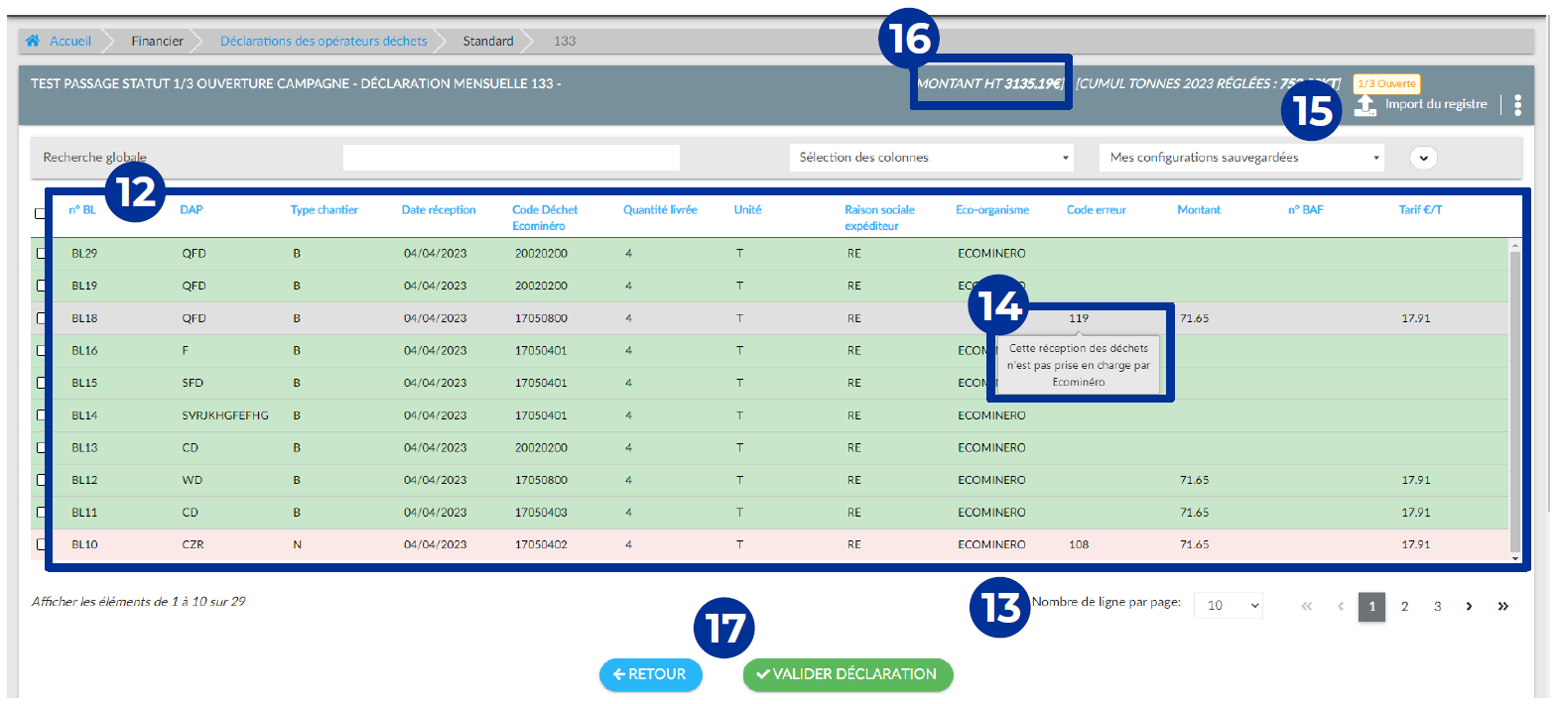Check the box next to BL10
Screen dimensions: 1561x704
[41, 544]
